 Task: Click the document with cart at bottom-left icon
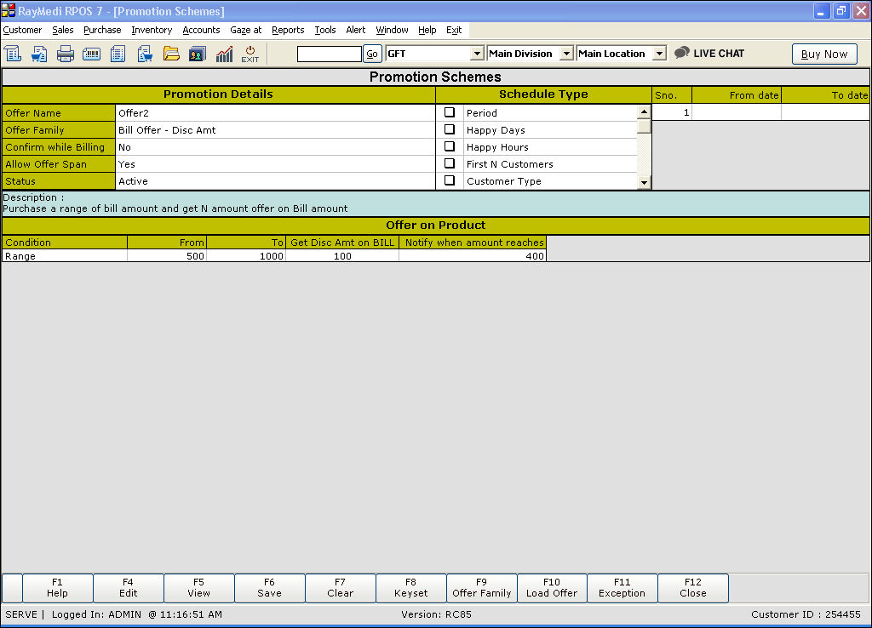[39, 54]
